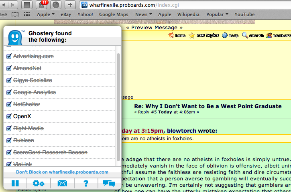Click the forum search magnifier icon
Image resolution: width=291 pixels, height=192 pixels.
coord(245,35)
